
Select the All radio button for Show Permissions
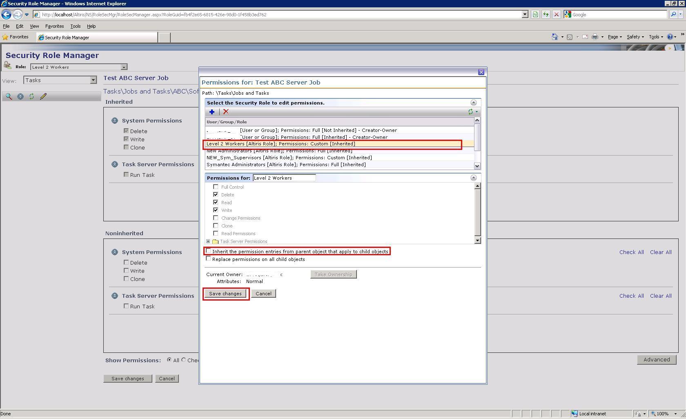(169, 360)
